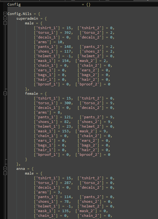Select shoes_1 value 78
The width and height of the screenshot is (158, 219).
pos(67,201)
